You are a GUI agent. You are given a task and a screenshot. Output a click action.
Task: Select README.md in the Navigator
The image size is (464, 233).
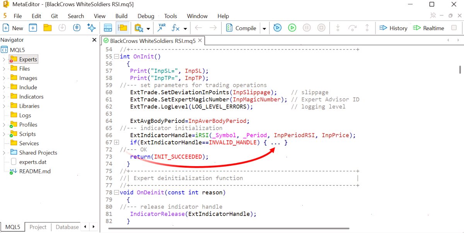click(x=30, y=171)
